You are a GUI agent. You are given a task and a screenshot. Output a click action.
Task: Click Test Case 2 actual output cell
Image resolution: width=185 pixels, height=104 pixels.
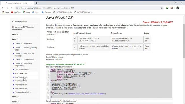click(127, 47)
